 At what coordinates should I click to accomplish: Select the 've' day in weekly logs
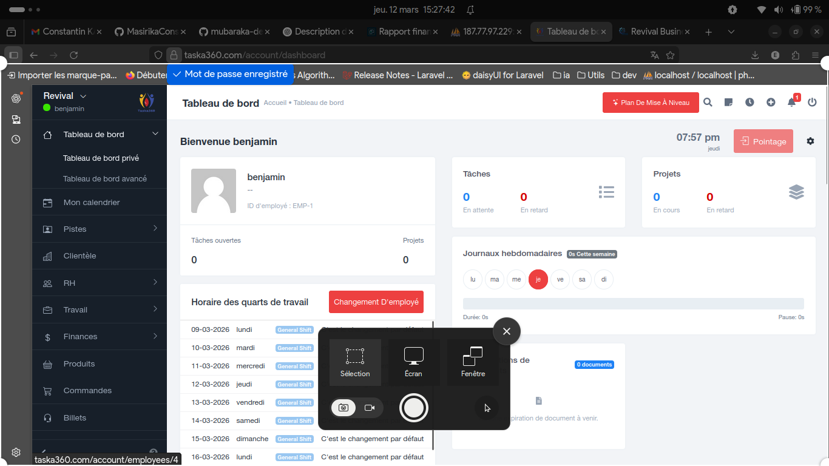(x=560, y=279)
